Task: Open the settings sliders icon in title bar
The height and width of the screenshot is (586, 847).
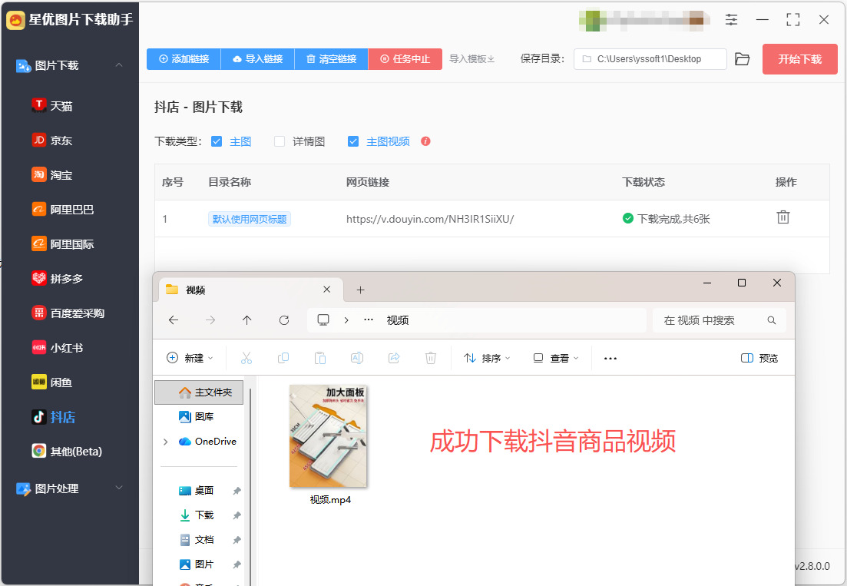Action: tap(731, 20)
